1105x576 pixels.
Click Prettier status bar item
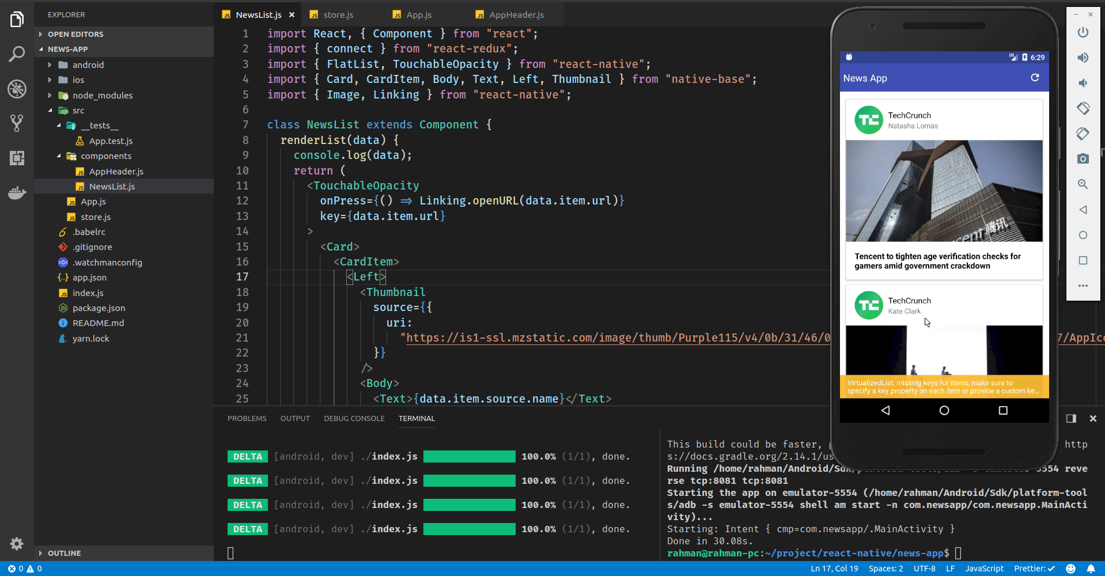(x=1034, y=569)
